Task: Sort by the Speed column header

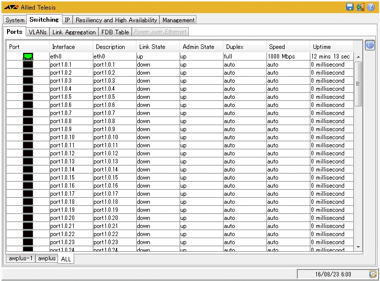Action: [288, 47]
